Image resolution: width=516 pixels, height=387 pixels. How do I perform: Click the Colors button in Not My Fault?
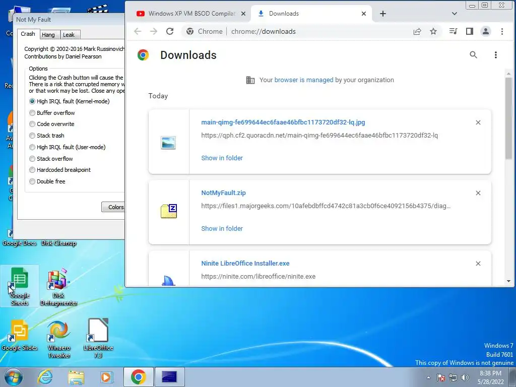coord(113,207)
